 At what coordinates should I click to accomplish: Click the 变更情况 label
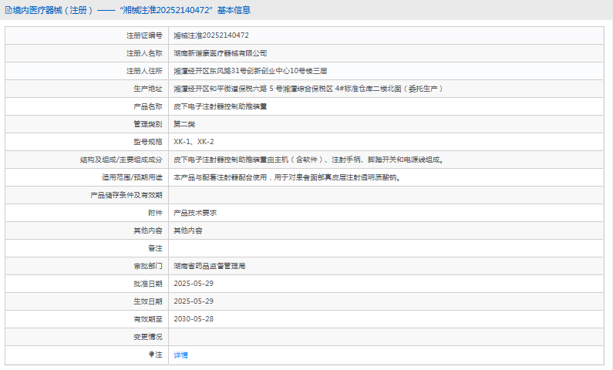click(x=148, y=337)
